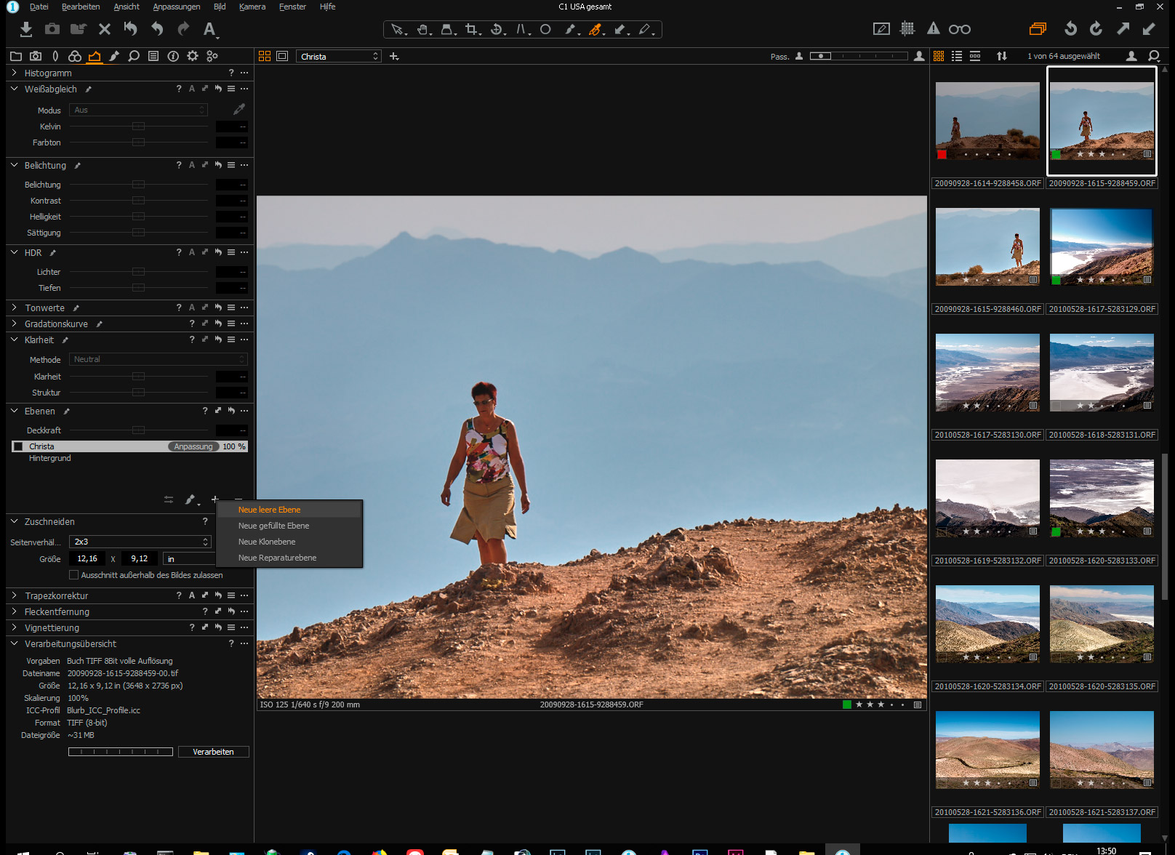This screenshot has height=855, width=1175.
Task: Open the Datei menu
Action: pyautogui.click(x=39, y=7)
